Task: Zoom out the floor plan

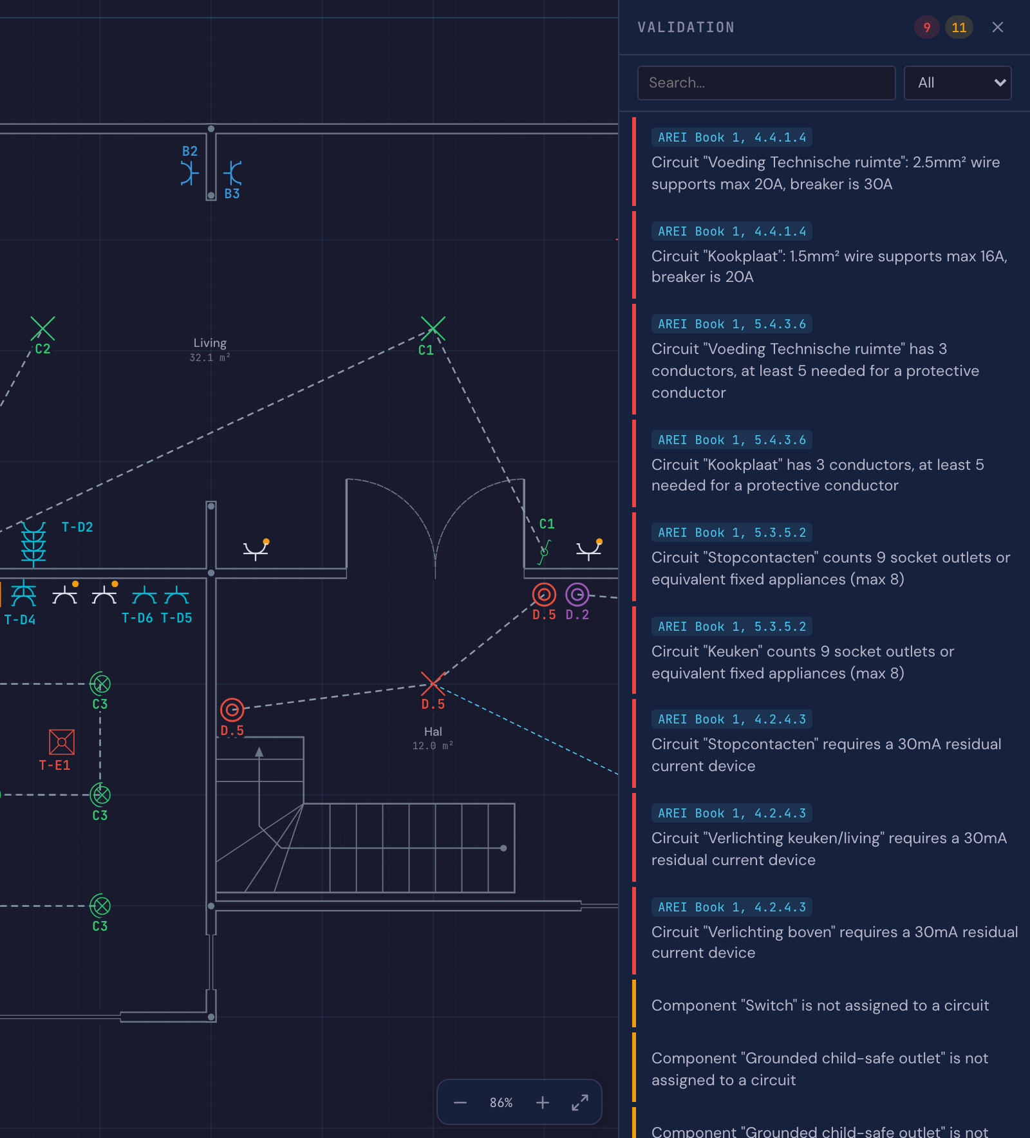Action: click(x=460, y=1103)
